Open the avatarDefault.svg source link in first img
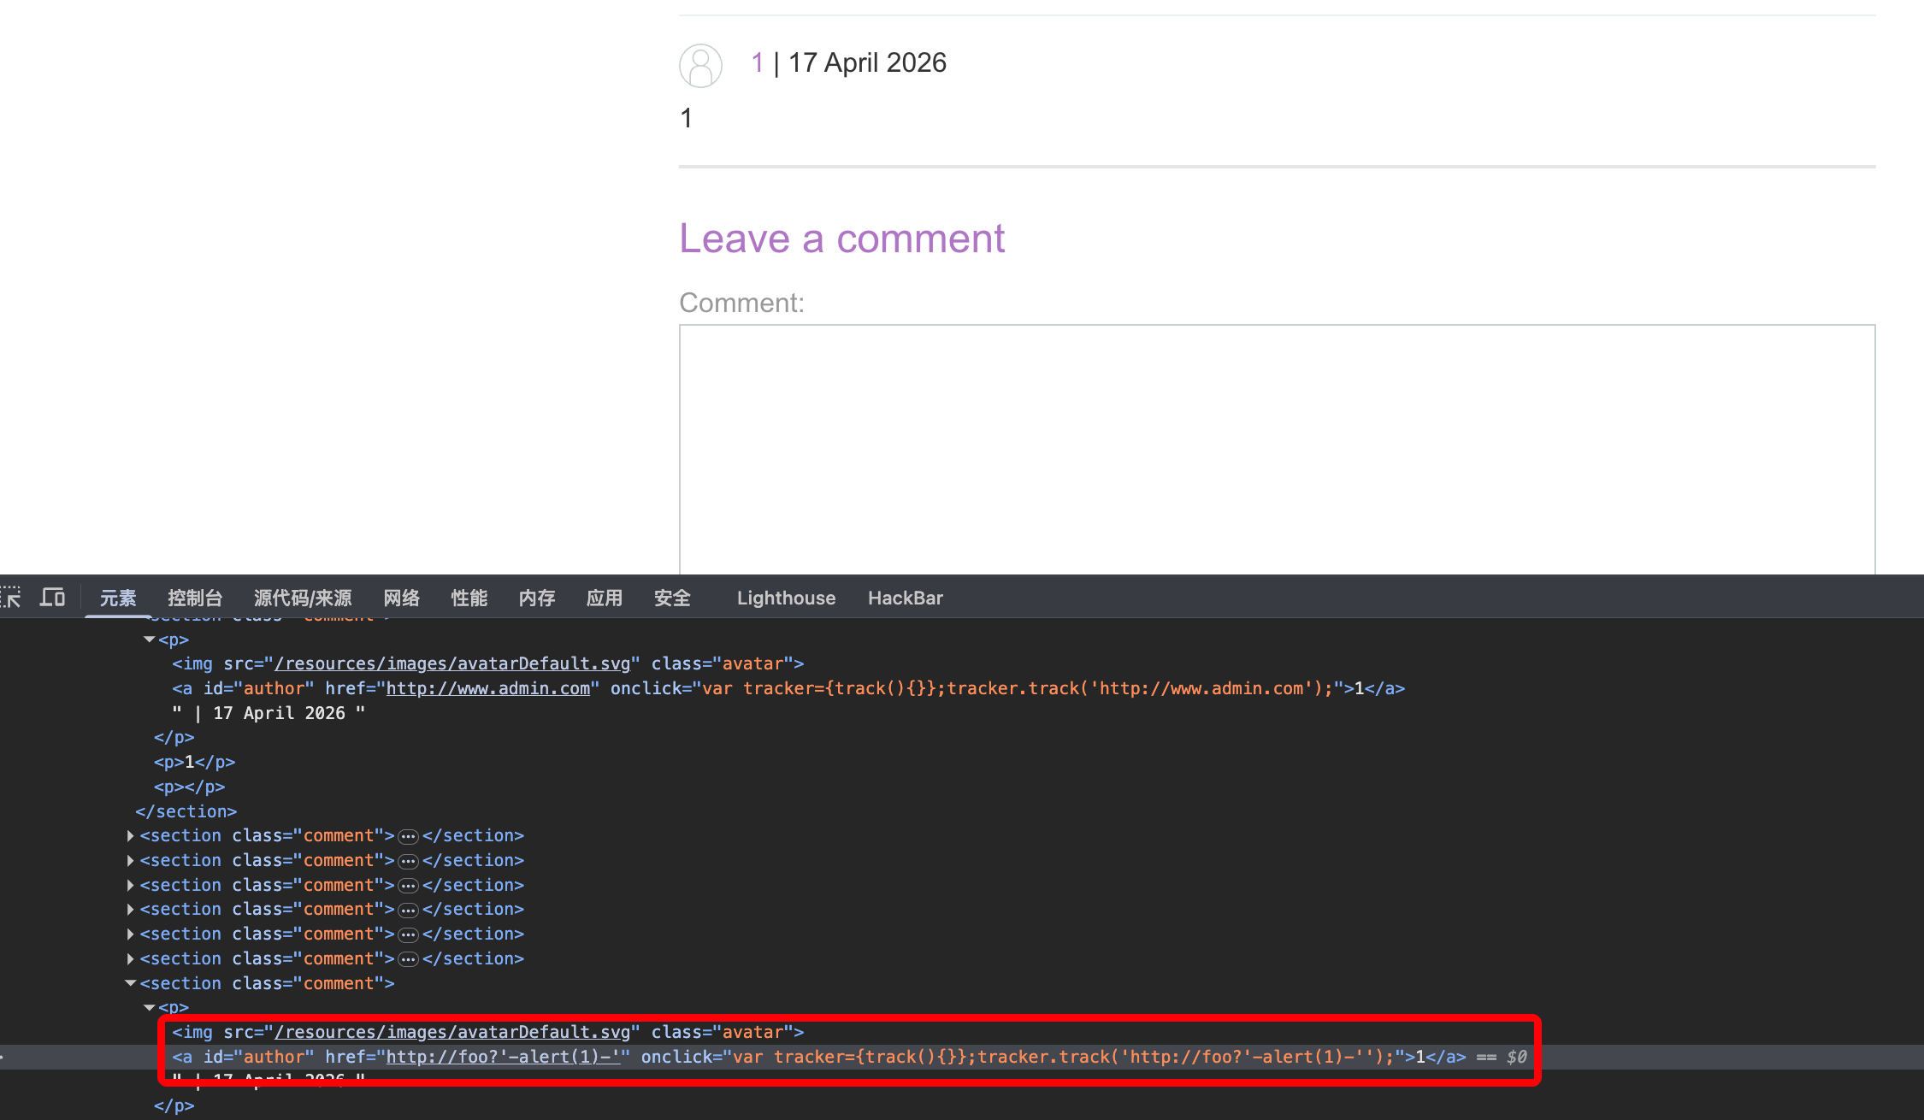 click(x=451, y=663)
